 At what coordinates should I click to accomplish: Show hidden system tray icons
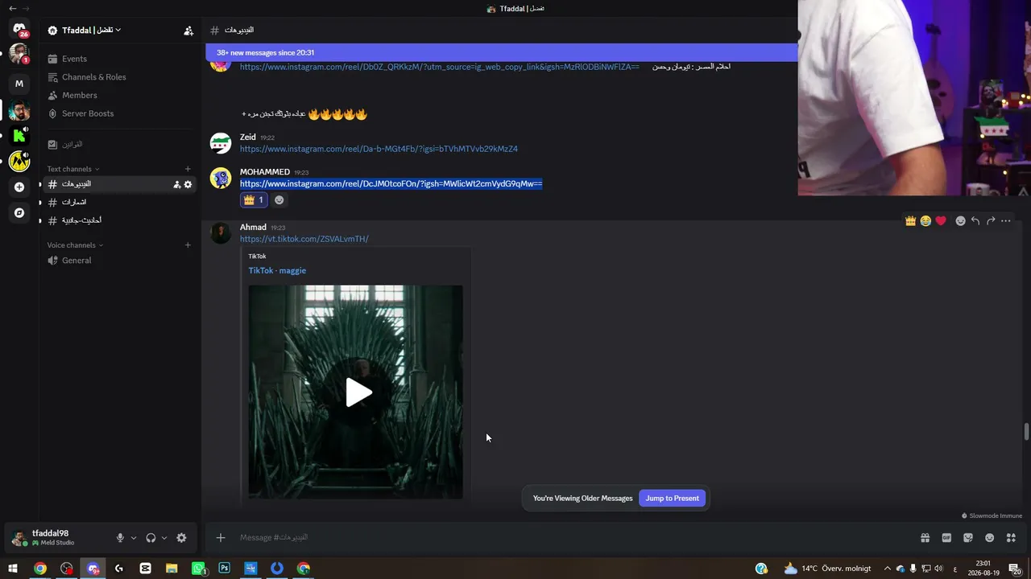tap(888, 569)
